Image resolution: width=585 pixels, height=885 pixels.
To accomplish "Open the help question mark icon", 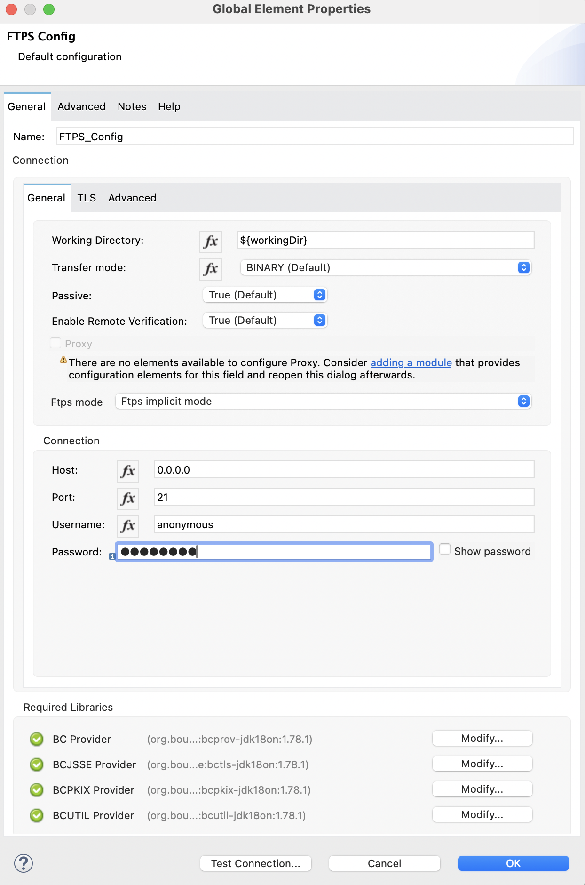I will [x=24, y=863].
